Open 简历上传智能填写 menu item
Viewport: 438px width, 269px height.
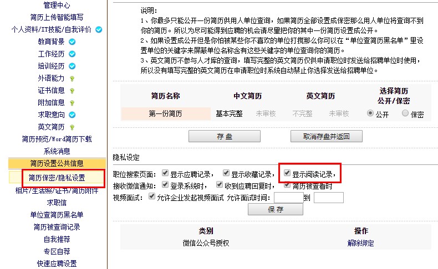pos(57,17)
